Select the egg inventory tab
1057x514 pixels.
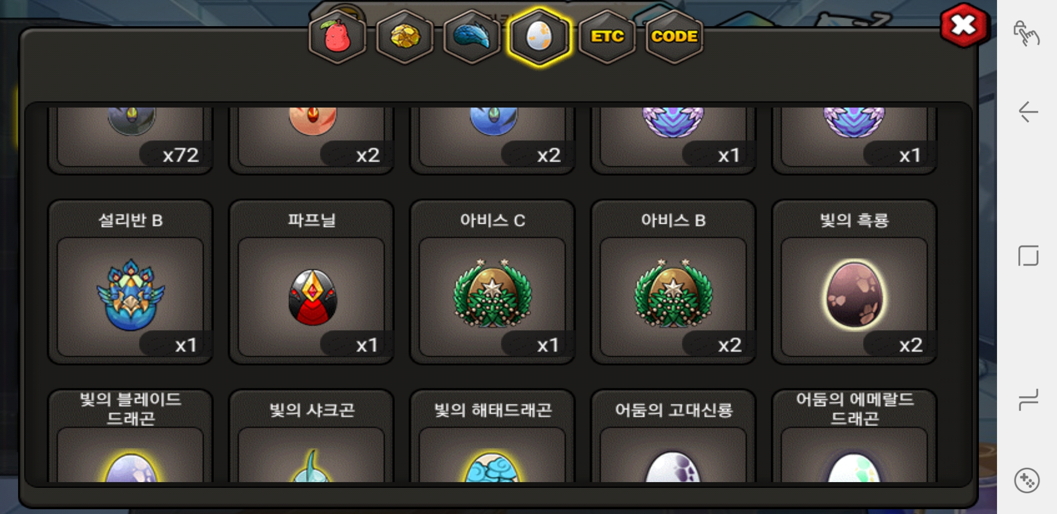[539, 37]
